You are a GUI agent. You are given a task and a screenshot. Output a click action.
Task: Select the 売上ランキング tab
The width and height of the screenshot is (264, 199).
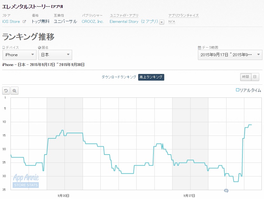coord(151,77)
